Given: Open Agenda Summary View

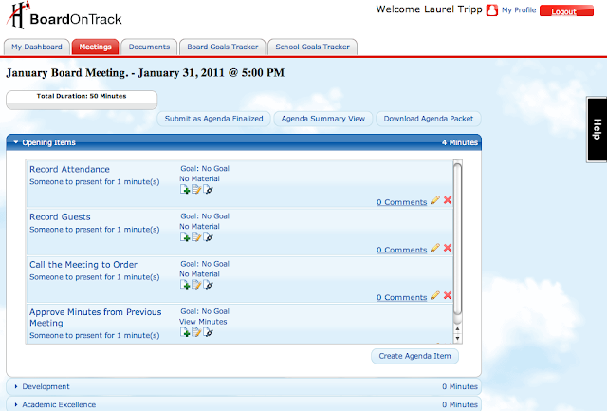Looking at the screenshot, I should click(x=323, y=119).
